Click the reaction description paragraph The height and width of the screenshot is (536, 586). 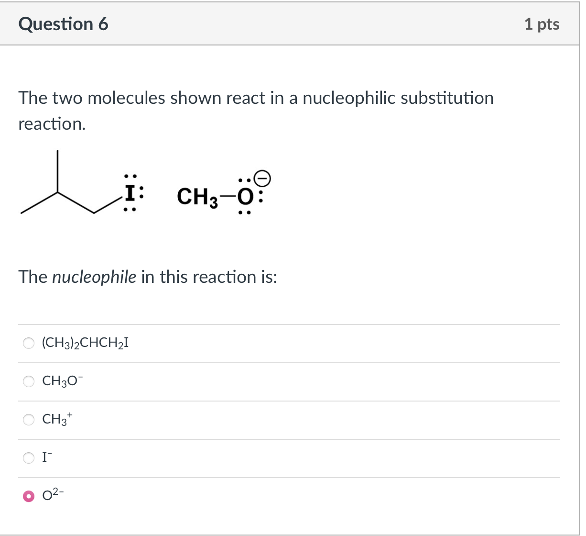click(x=256, y=110)
